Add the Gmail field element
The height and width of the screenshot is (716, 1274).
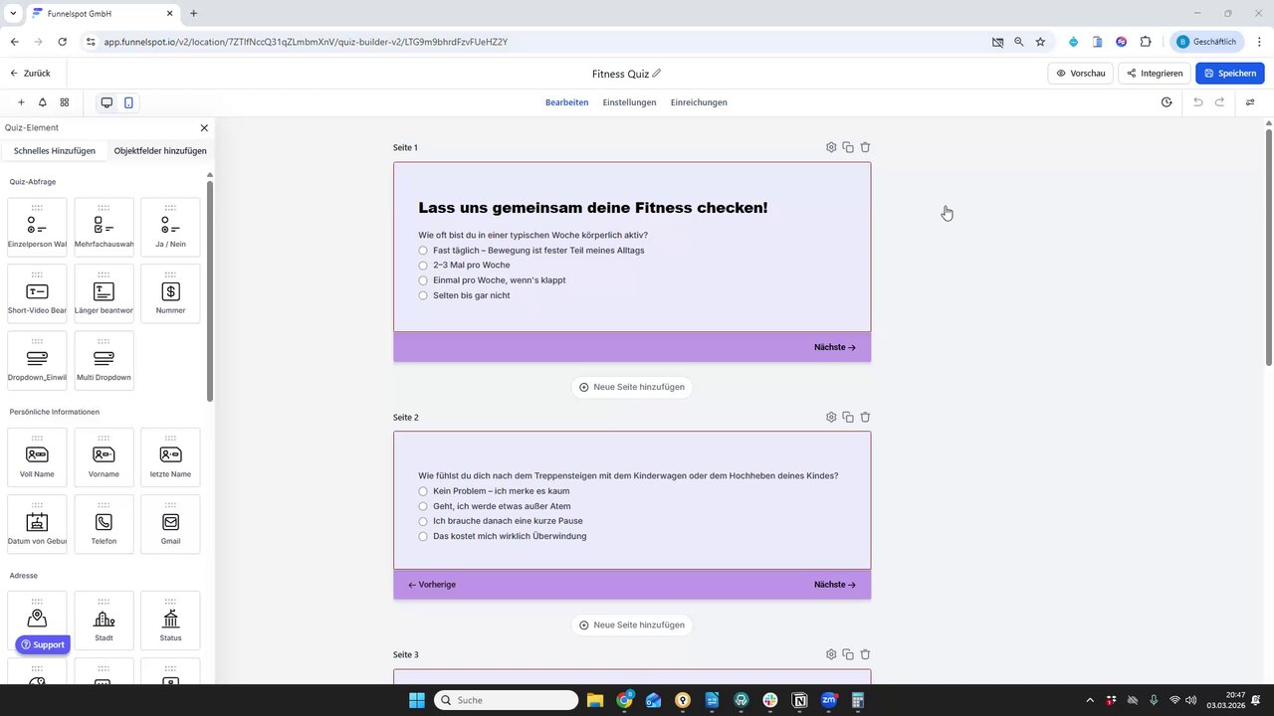pos(170,524)
